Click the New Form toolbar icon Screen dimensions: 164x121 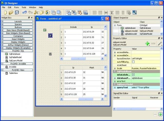point(5,13)
